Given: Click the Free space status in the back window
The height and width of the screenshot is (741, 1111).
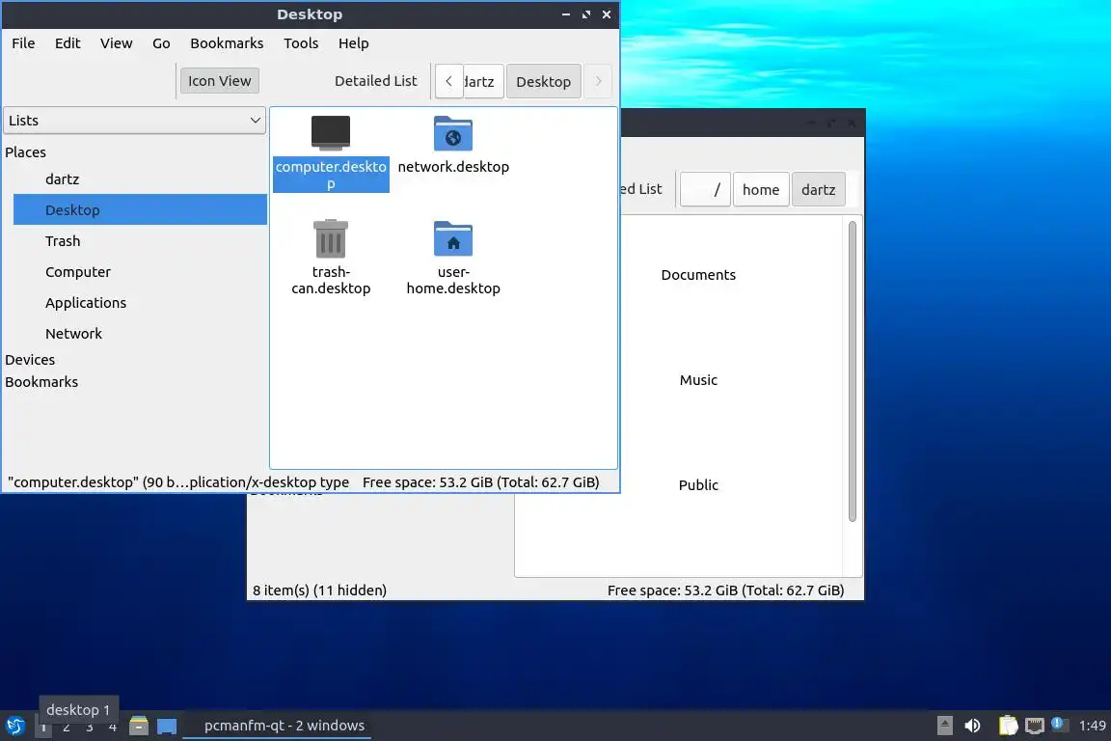Looking at the screenshot, I should coord(725,590).
